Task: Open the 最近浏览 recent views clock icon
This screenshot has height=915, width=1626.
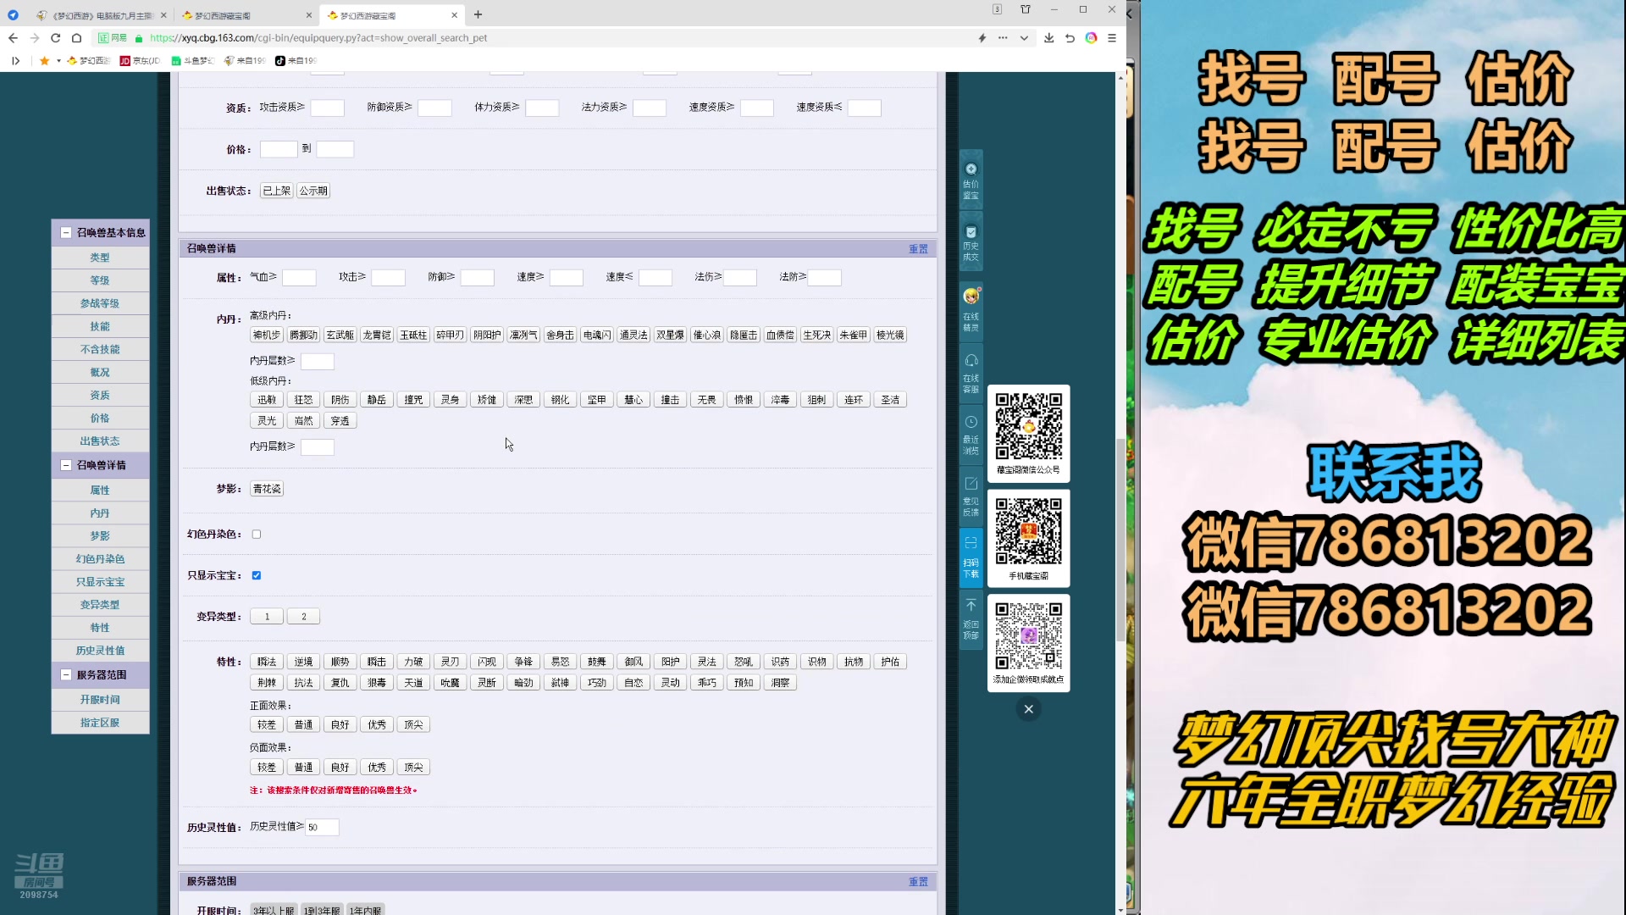Action: (971, 435)
